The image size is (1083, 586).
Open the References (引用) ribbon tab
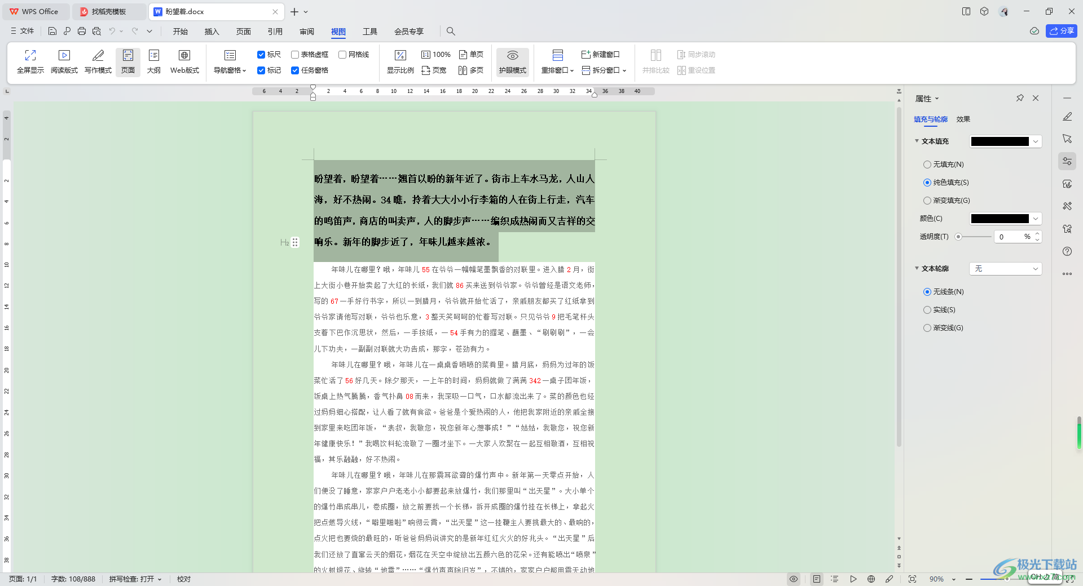coord(275,32)
